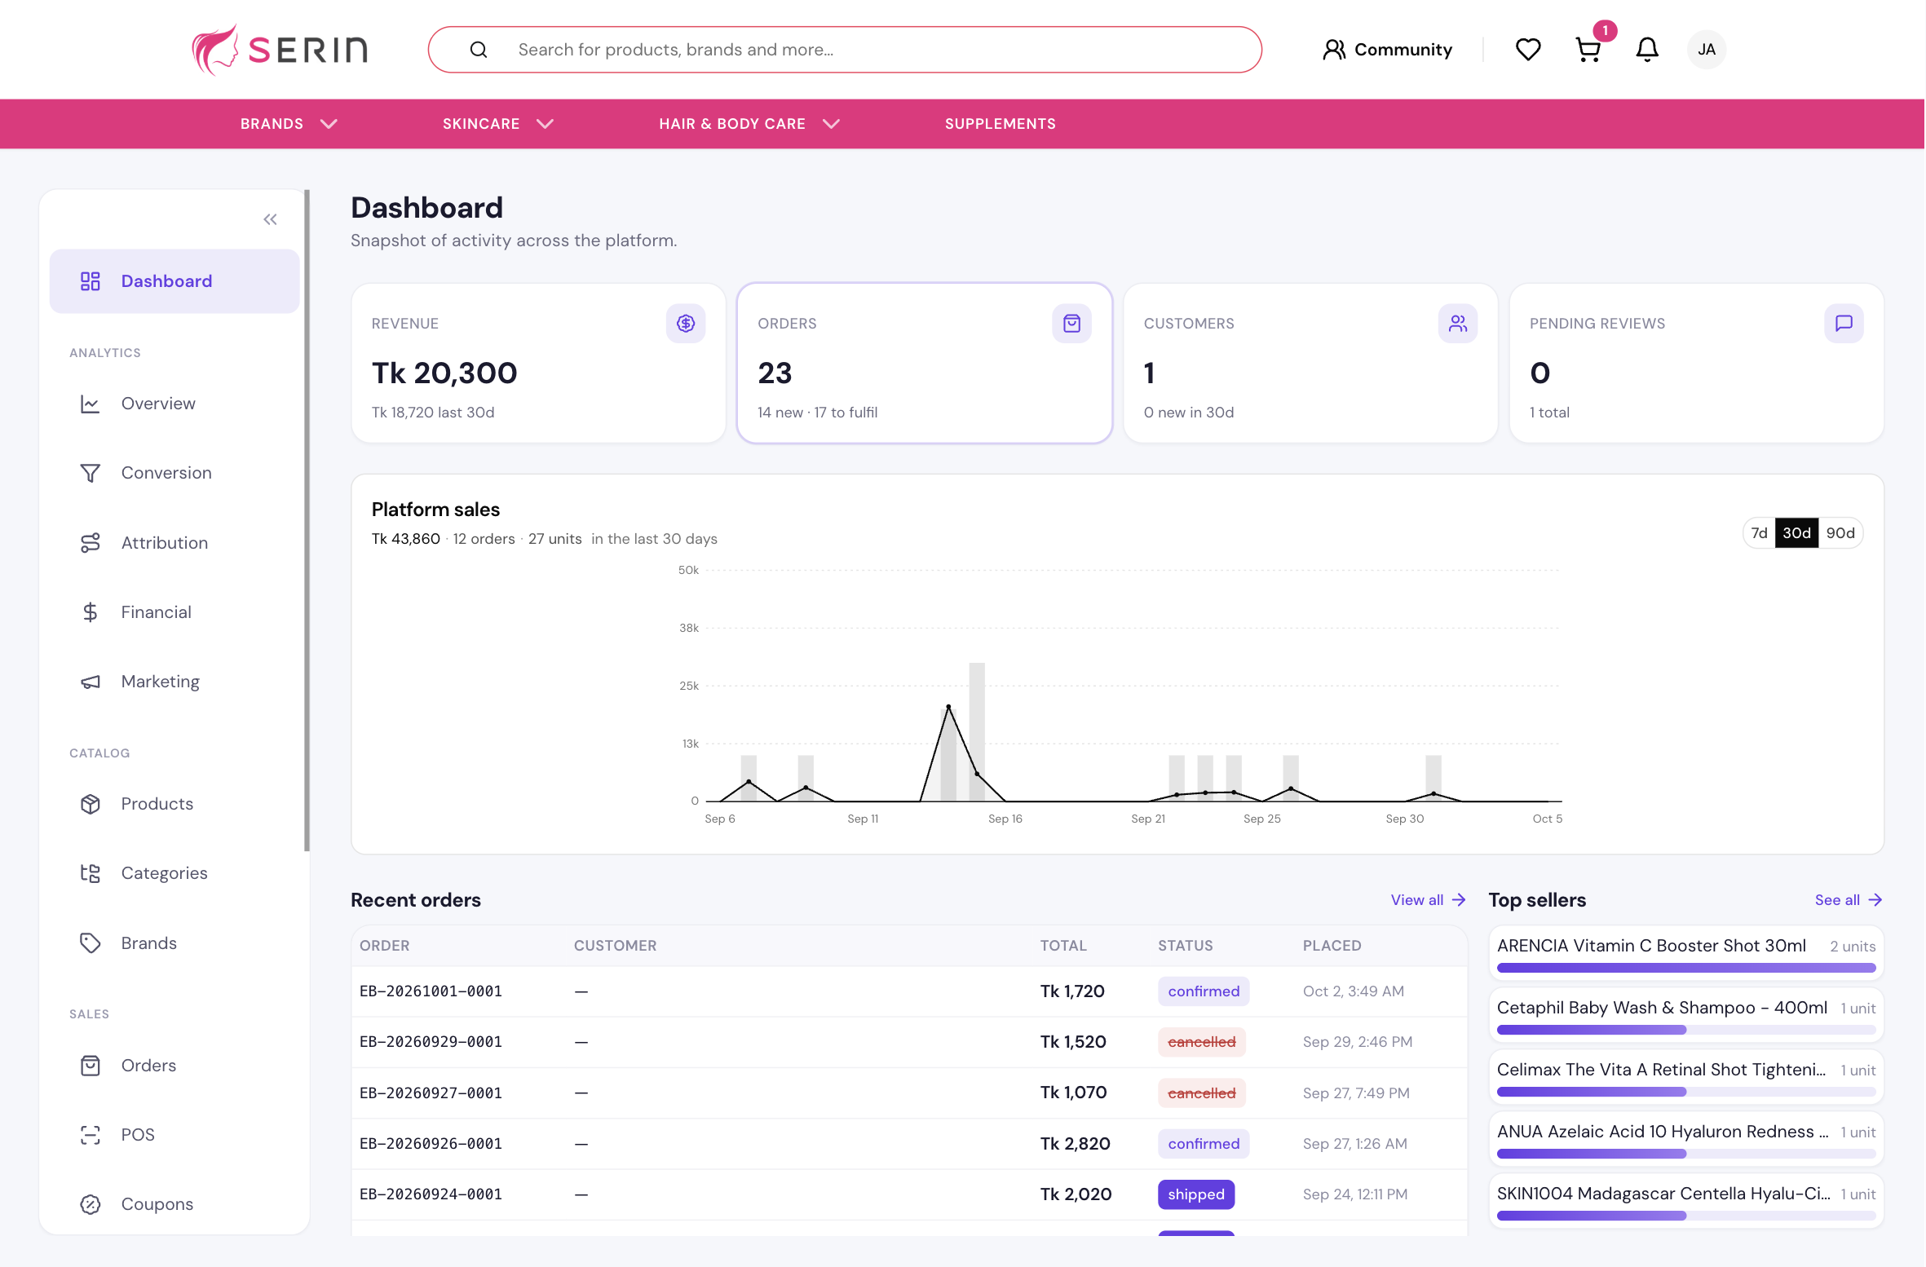Collapse the sidebar with double-chevron icon
The width and height of the screenshot is (1926, 1267).
pyautogui.click(x=270, y=219)
